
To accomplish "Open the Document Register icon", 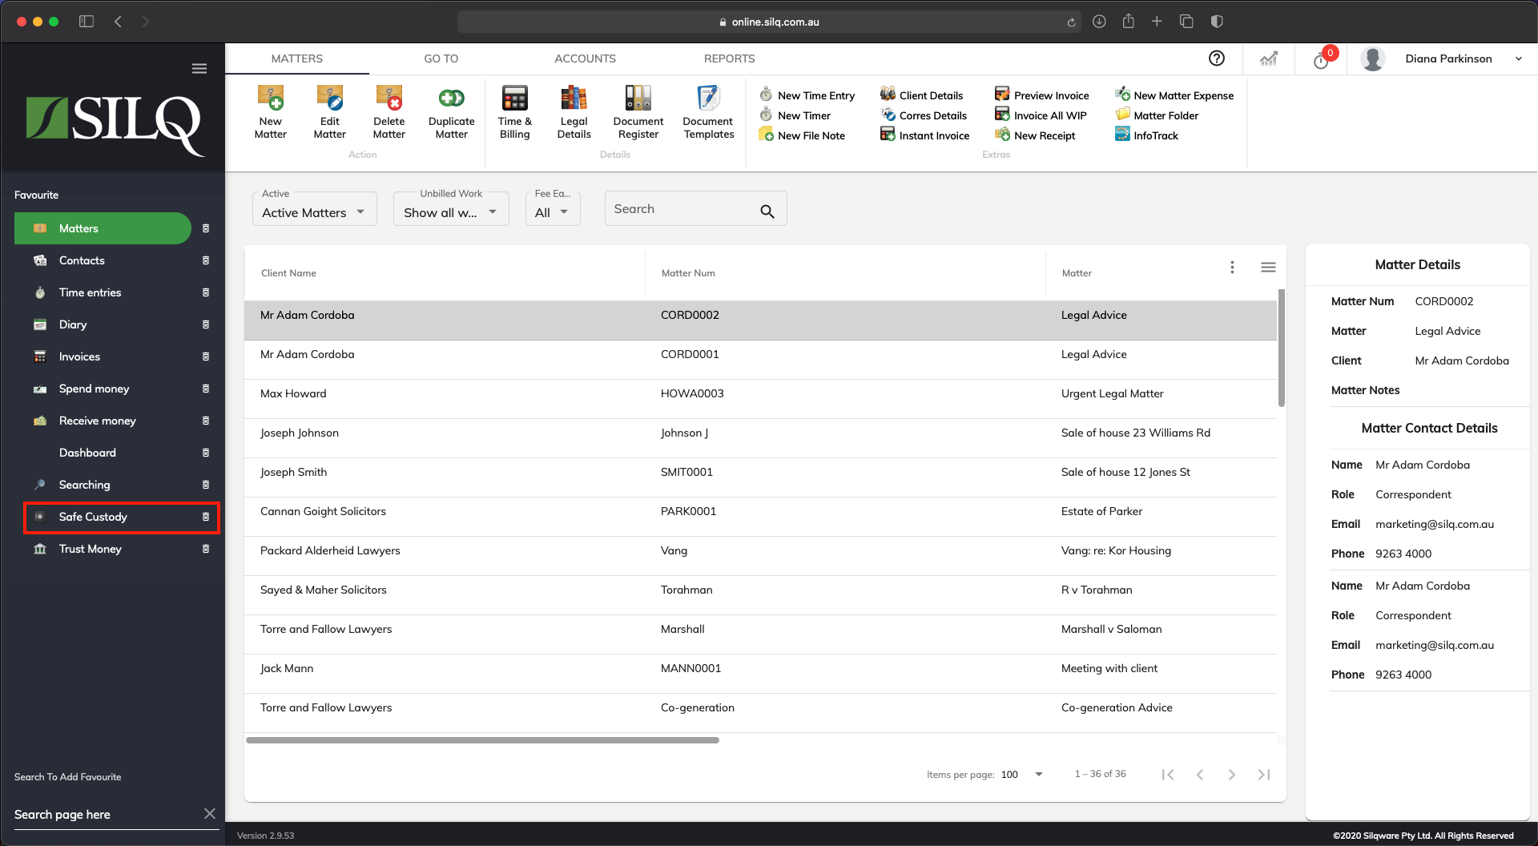I will 638,99.
